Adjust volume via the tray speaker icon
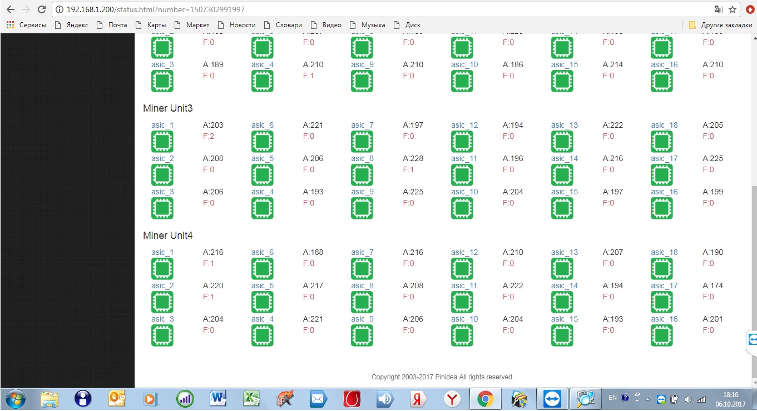This screenshot has height=411, width=757. click(688, 399)
